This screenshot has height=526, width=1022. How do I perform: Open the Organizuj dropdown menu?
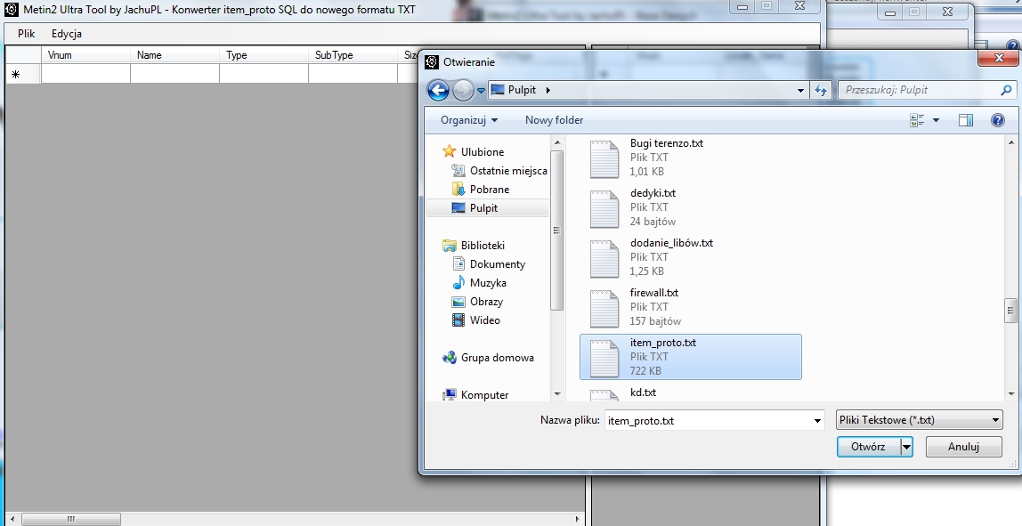(x=468, y=120)
